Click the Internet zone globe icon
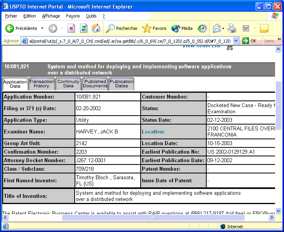The height and width of the screenshot is (232, 284). [223, 227]
